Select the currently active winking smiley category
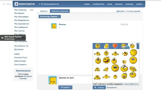This screenshot has width=161, height=90. click(x=132, y=46)
